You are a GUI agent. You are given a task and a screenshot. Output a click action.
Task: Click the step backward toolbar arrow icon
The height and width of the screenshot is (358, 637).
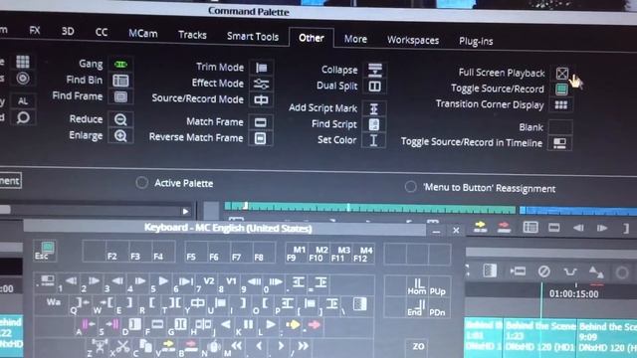click(x=578, y=228)
